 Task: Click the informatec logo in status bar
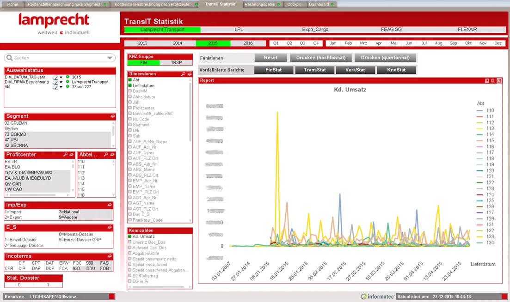(378, 296)
